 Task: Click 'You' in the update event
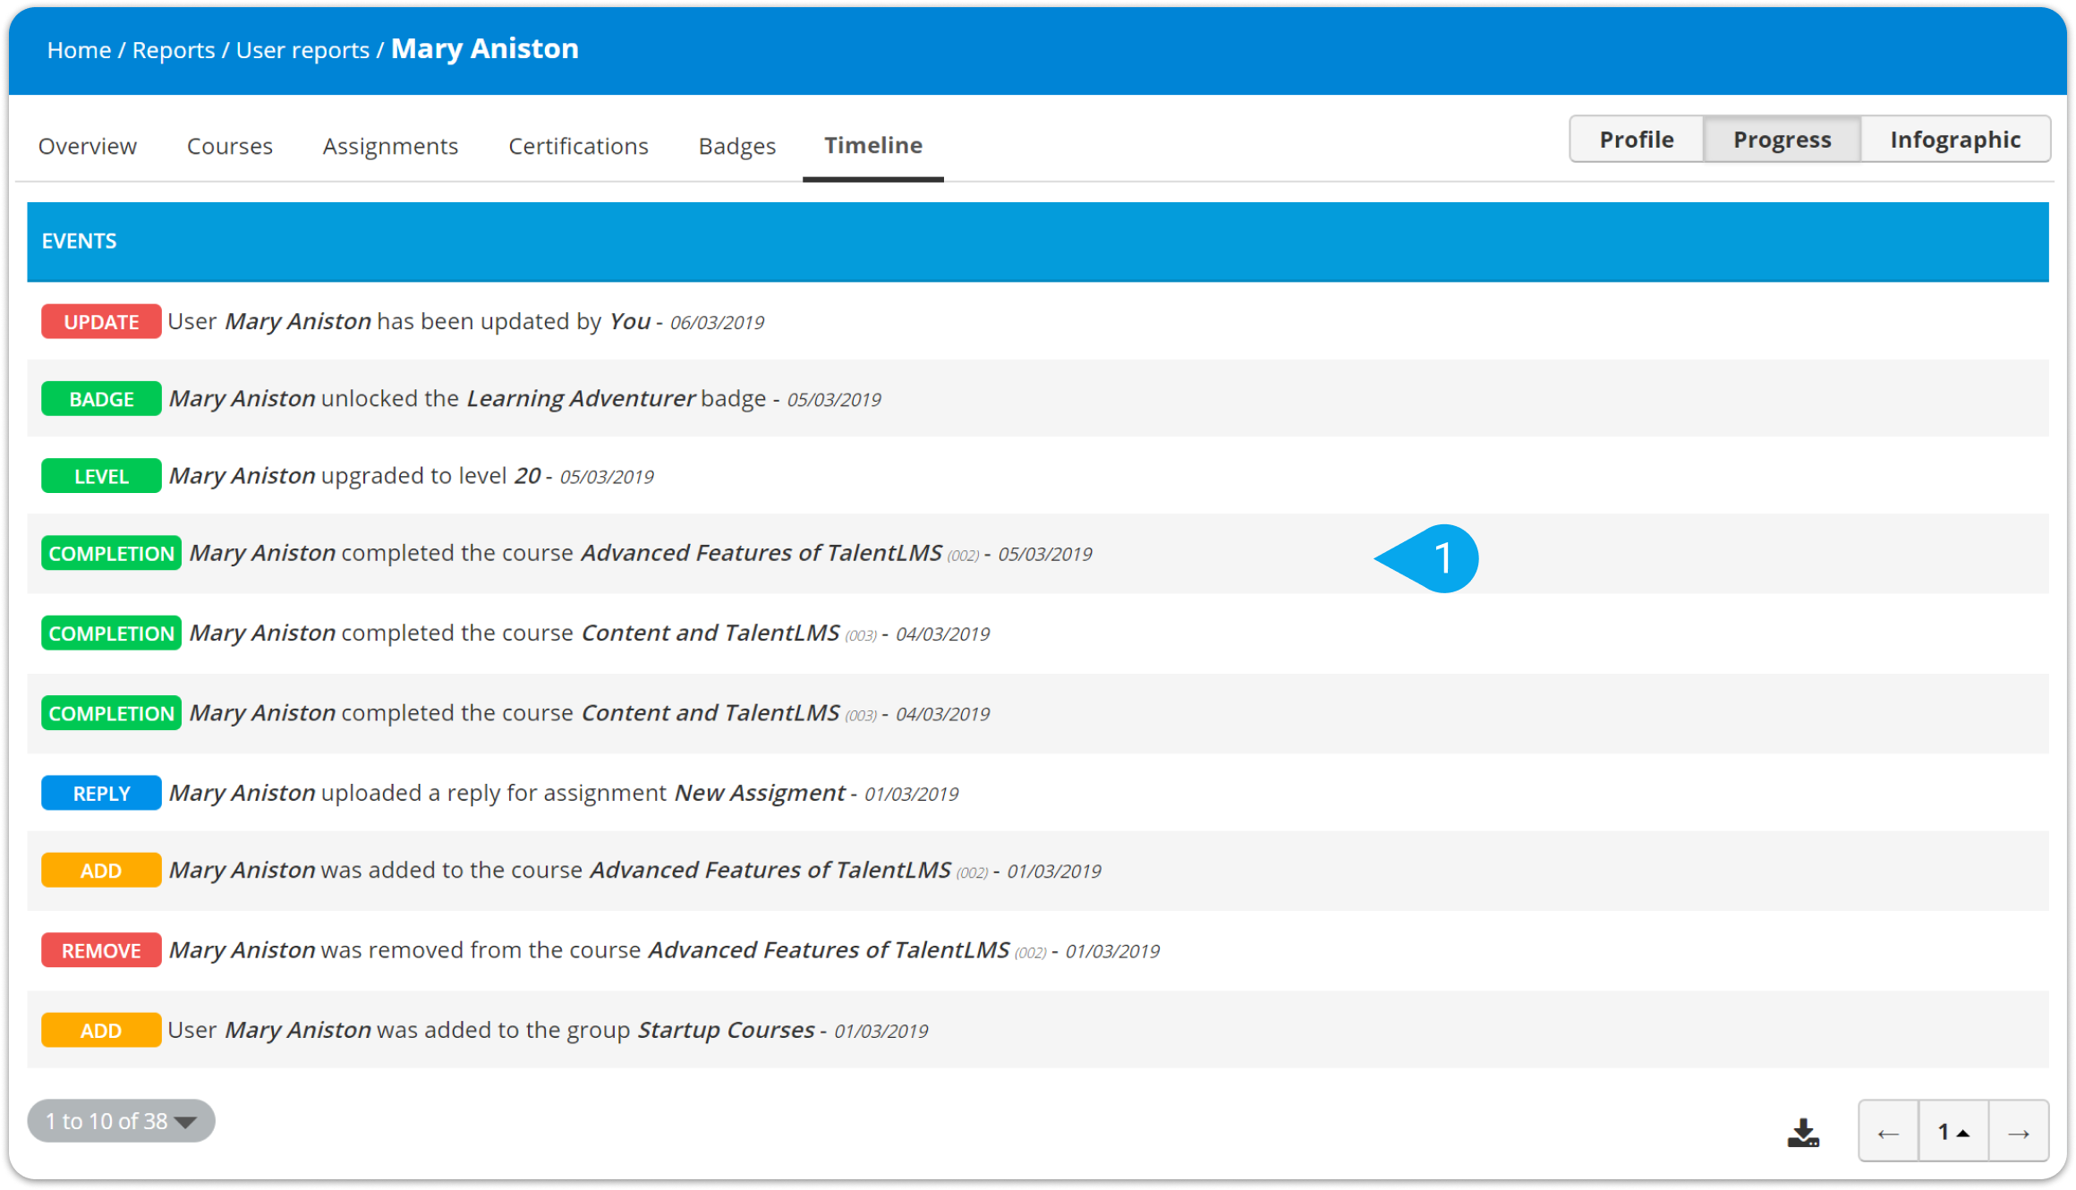click(630, 321)
